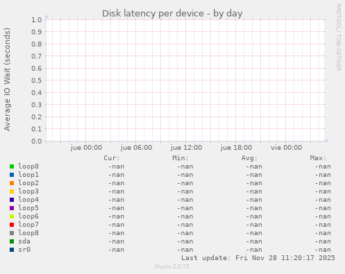Image resolution: width=345 pixels, height=274 pixels.
Task: Click the sr0 Avg -nan value
Action: tap(254, 250)
